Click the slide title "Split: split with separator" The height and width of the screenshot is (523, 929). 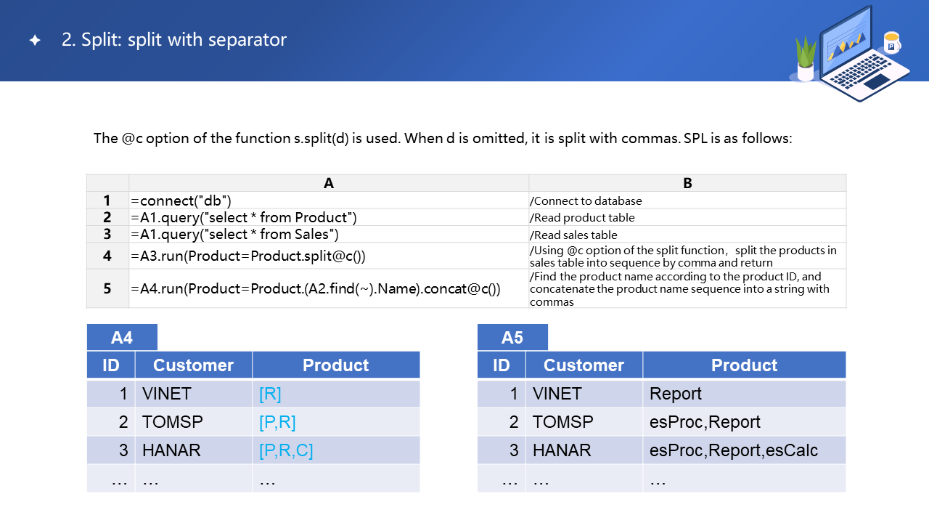point(174,40)
